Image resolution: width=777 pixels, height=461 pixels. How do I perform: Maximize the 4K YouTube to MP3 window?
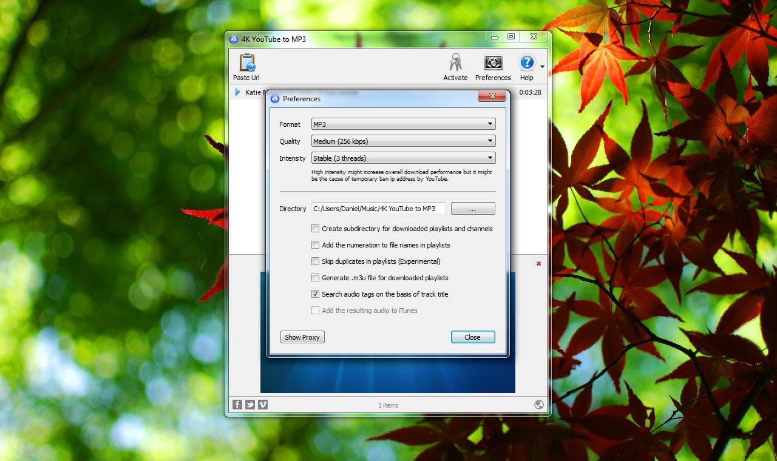(x=511, y=36)
